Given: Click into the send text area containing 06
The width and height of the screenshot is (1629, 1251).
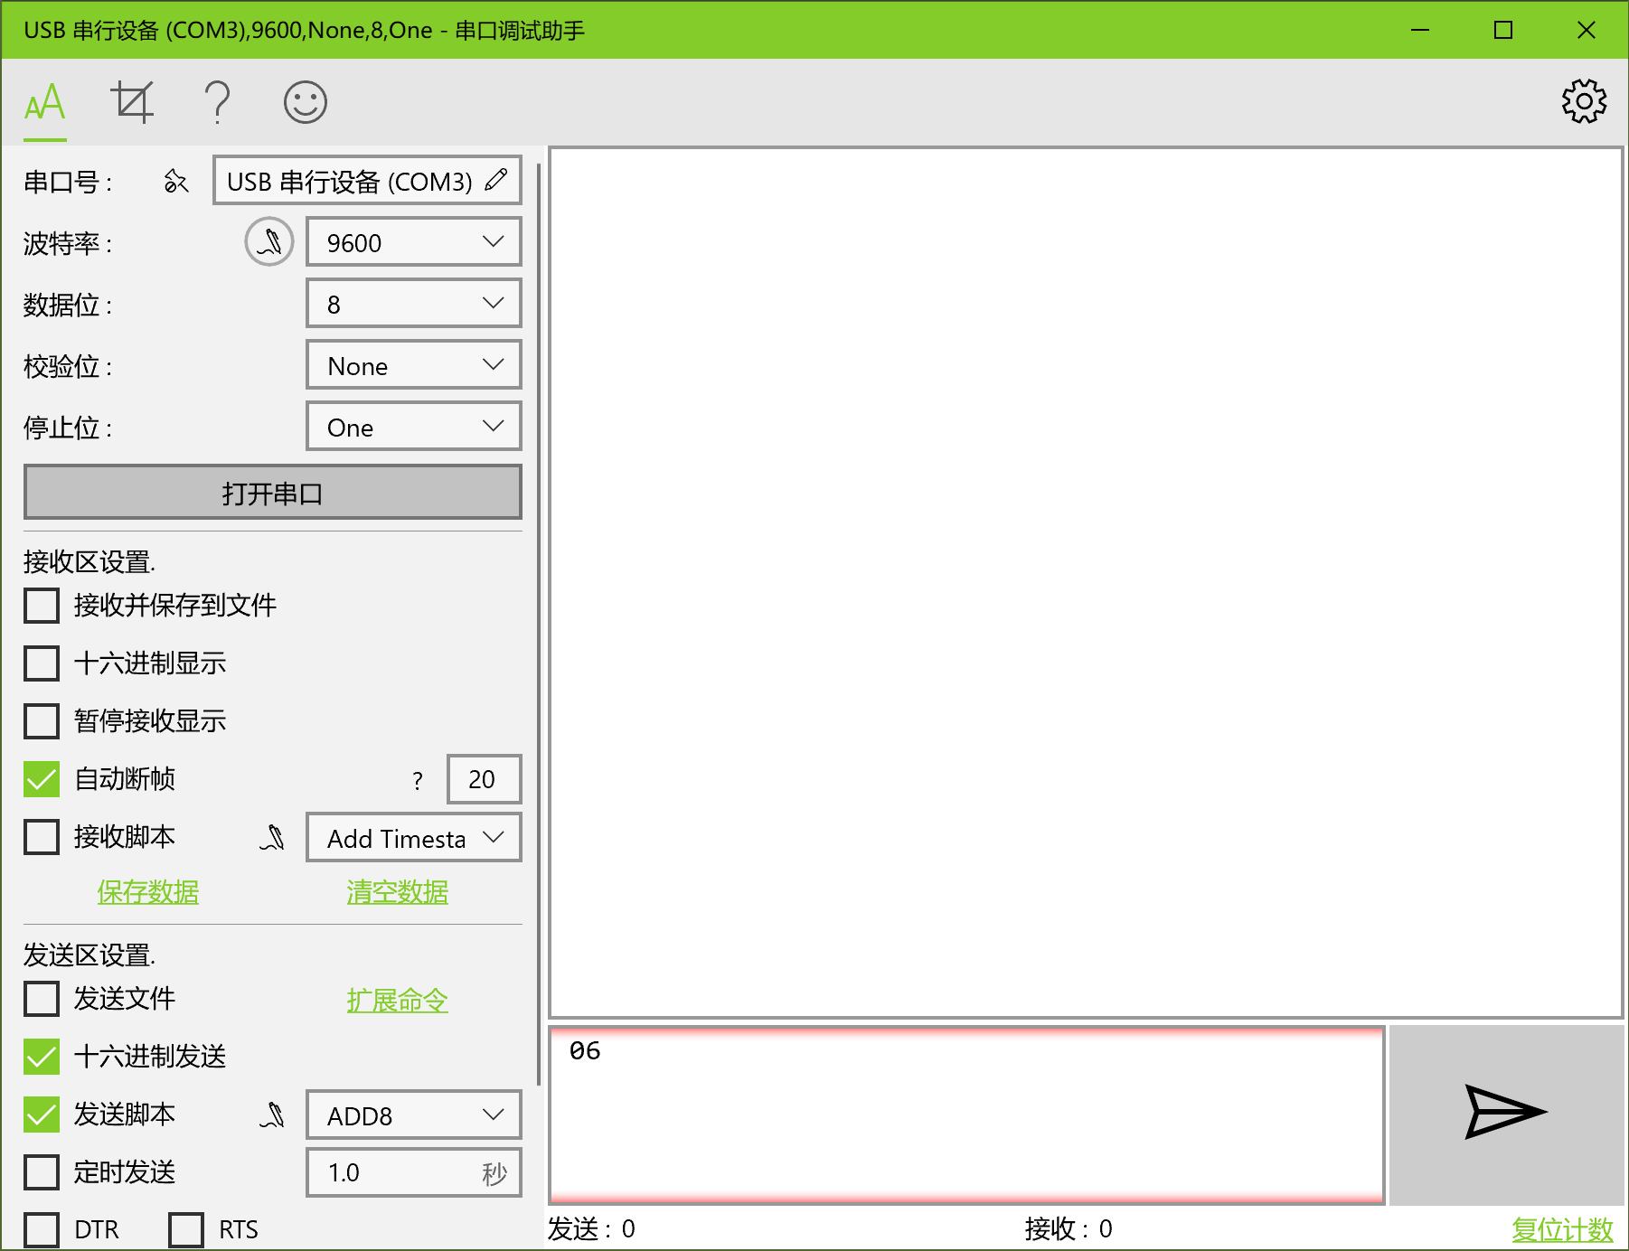Looking at the screenshot, I should click(966, 1115).
